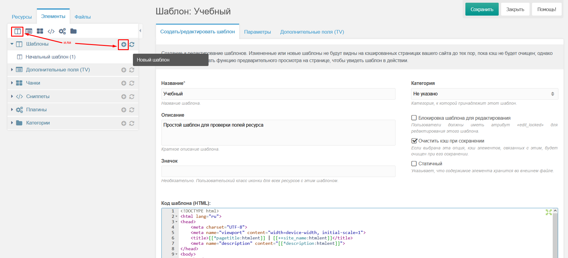
Task: Add new template with the Шаблоны plus icon
Action: point(124,44)
